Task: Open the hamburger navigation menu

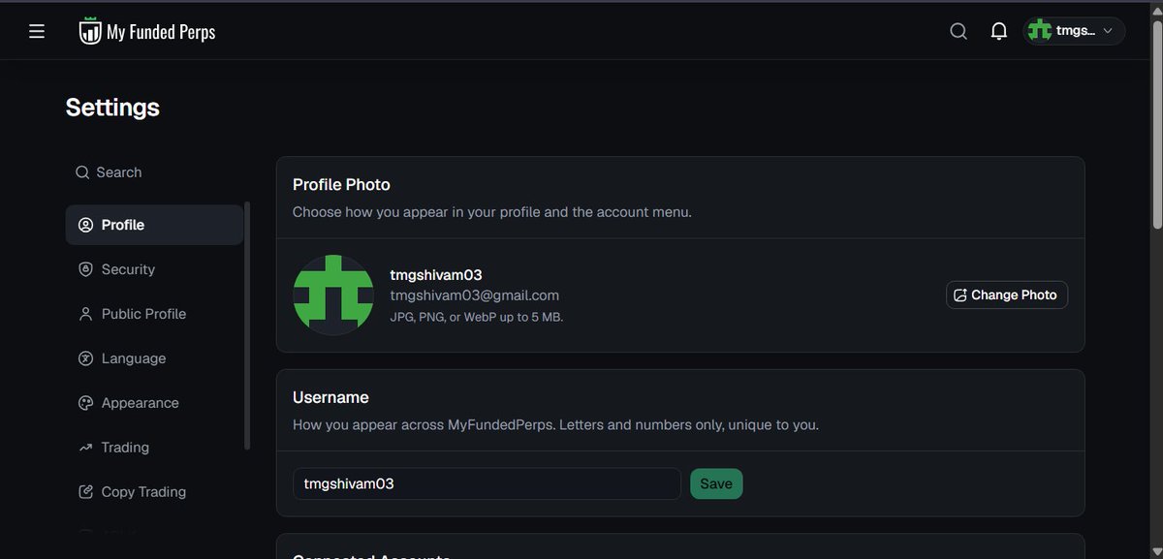Action: 37,32
